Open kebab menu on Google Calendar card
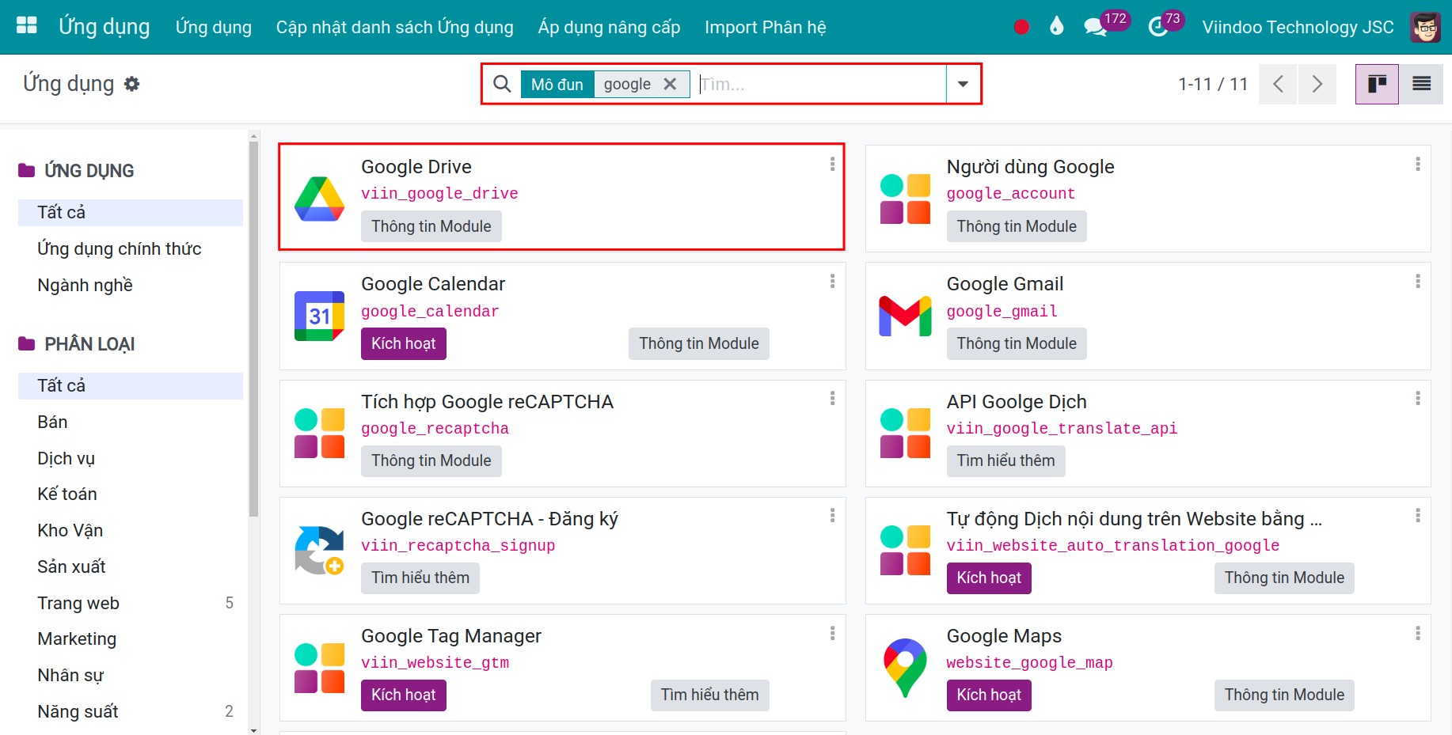Image resolution: width=1452 pixels, height=735 pixels. (x=832, y=281)
